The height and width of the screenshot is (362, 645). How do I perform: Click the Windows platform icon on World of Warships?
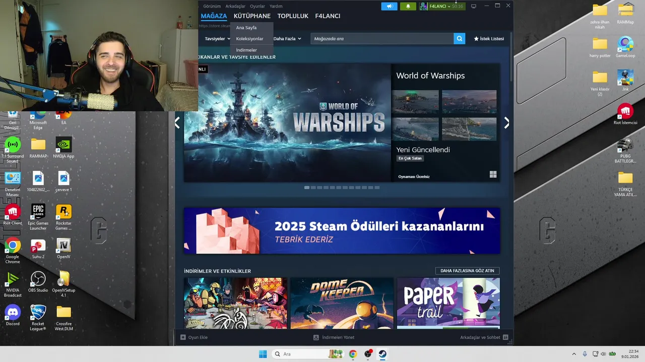pos(493,174)
